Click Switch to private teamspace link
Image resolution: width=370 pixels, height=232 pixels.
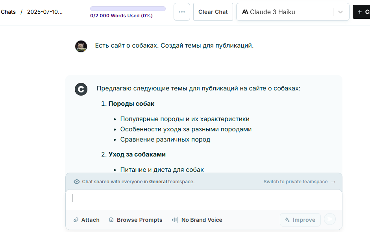pos(296,182)
